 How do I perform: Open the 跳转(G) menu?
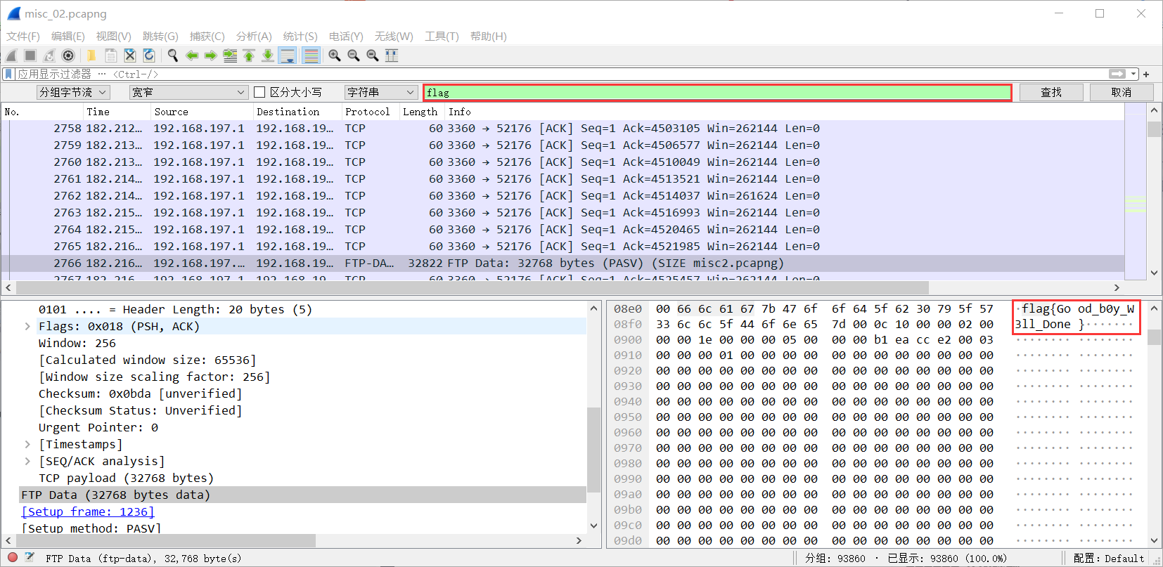[x=160, y=36]
